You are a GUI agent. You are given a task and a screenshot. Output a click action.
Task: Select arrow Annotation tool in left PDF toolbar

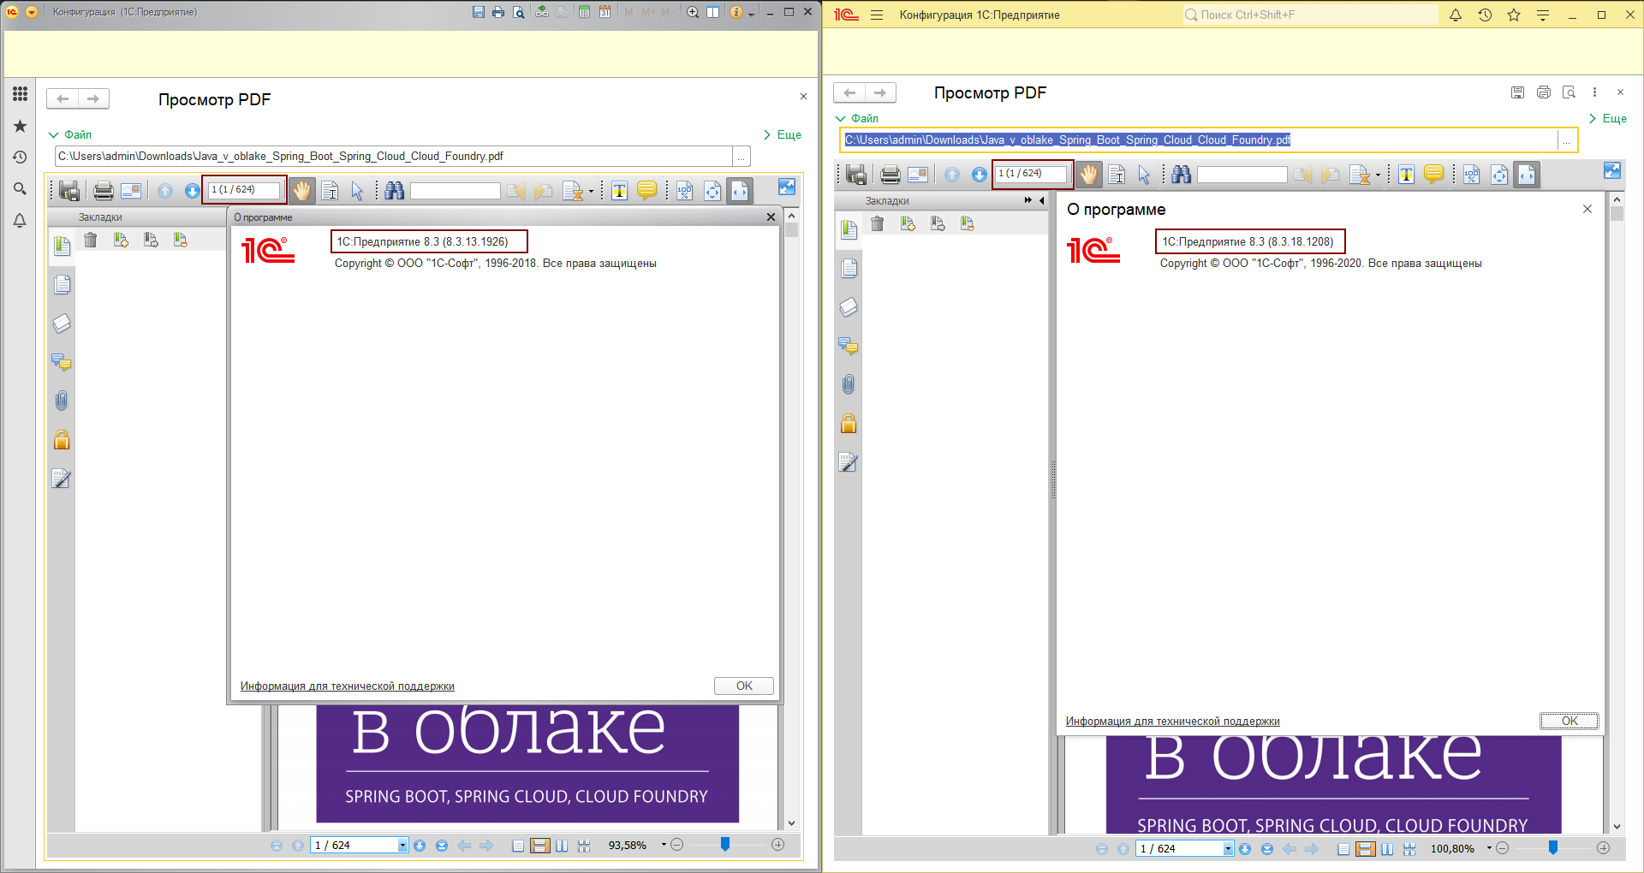(x=357, y=190)
